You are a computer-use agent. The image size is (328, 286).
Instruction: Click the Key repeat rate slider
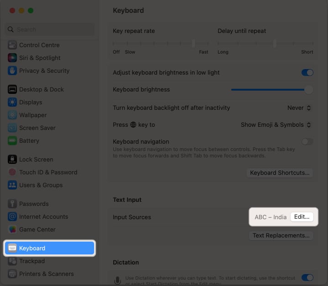click(x=161, y=43)
